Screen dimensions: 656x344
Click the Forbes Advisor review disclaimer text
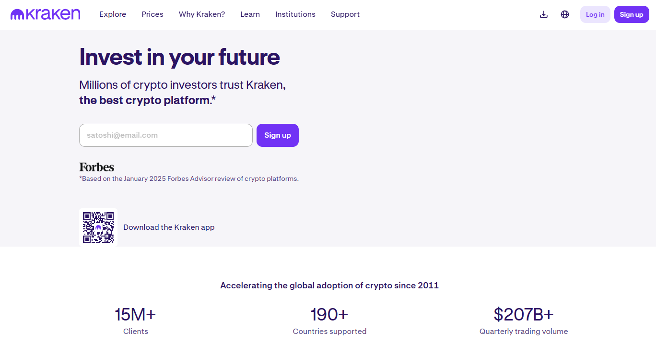pos(189,178)
